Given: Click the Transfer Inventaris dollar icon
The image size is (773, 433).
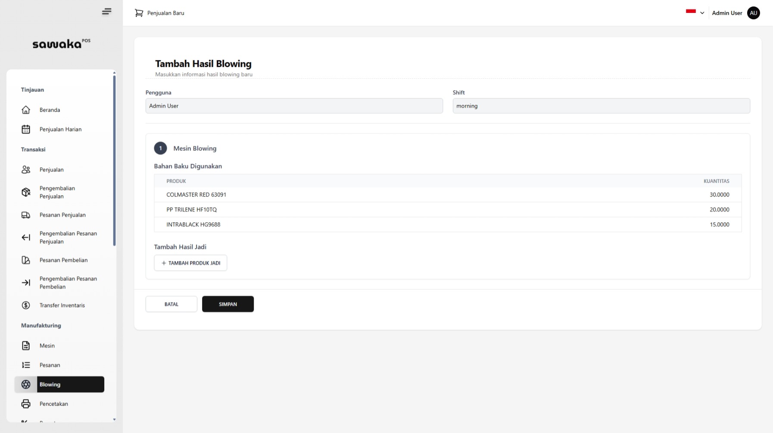Looking at the screenshot, I should [x=26, y=305].
